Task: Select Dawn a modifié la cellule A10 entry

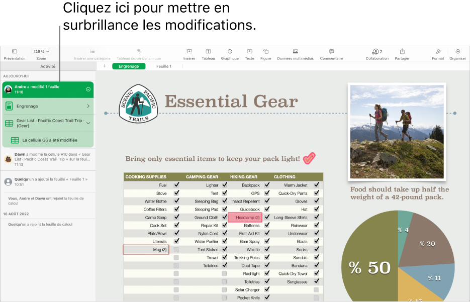Action: tap(48, 159)
